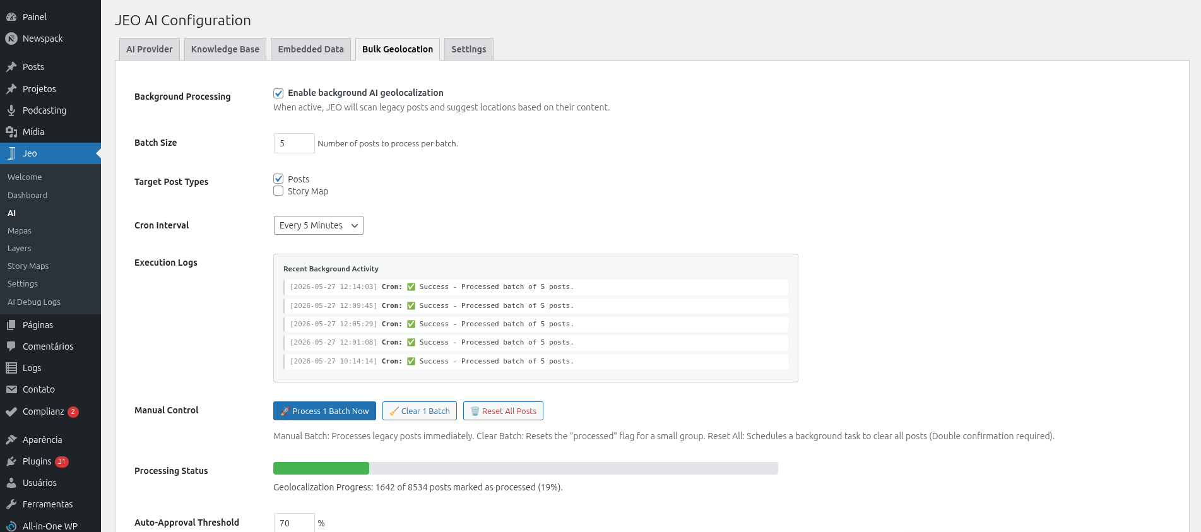Viewport: 1201px width, 532px height.
Task: Click the 10:14:14 cron log entry
Action: [536, 362]
